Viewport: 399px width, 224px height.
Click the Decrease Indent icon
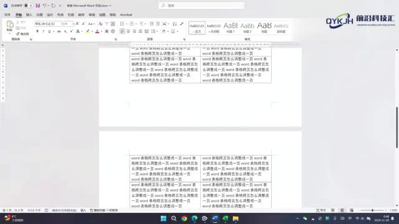click(x=151, y=24)
